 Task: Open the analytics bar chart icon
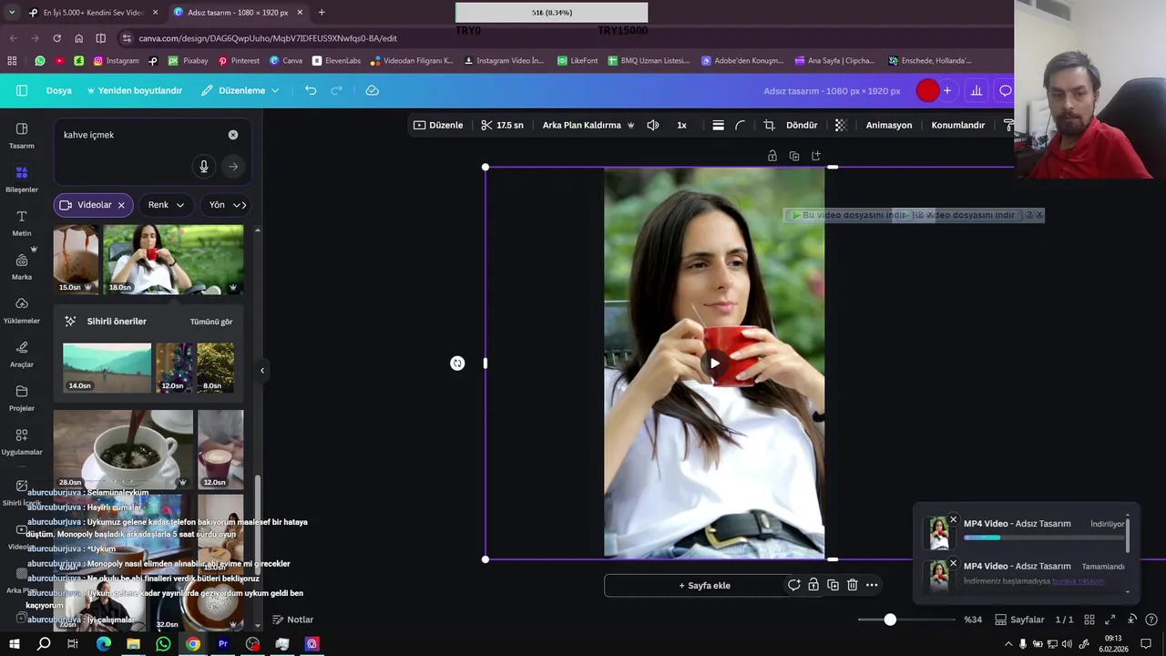point(977,90)
